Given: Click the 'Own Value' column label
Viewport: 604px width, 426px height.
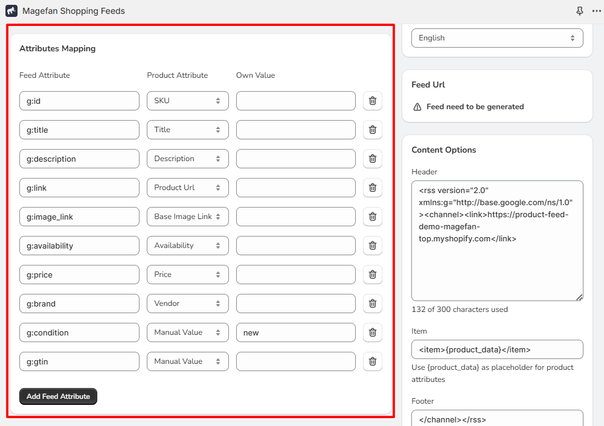Looking at the screenshot, I should pyautogui.click(x=255, y=75).
